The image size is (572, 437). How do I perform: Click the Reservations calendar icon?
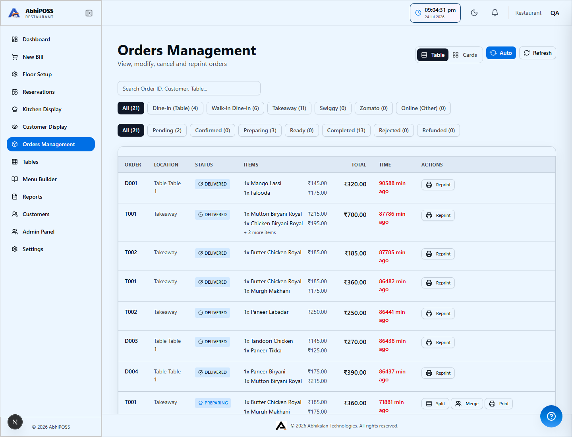[15, 92]
